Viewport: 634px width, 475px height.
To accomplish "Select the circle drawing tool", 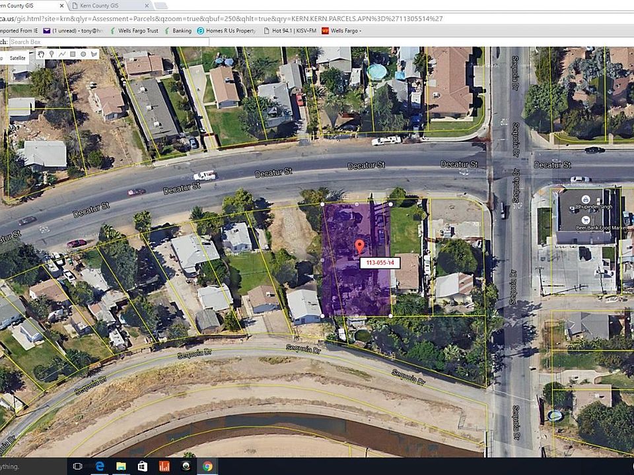I will 83,54.
